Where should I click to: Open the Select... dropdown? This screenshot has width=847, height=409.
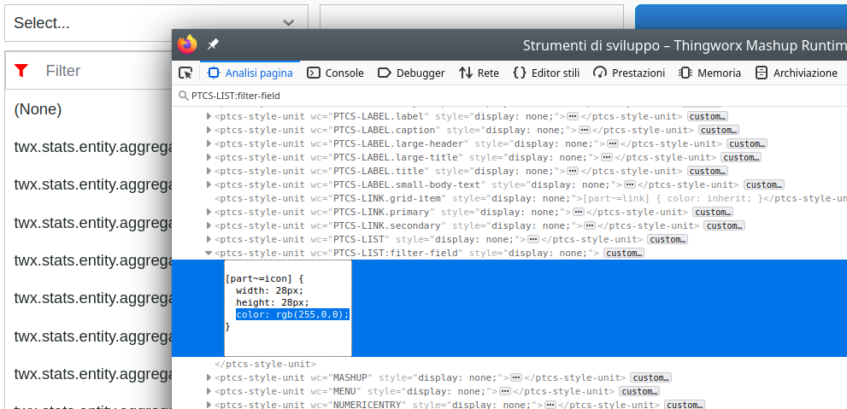(156, 23)
